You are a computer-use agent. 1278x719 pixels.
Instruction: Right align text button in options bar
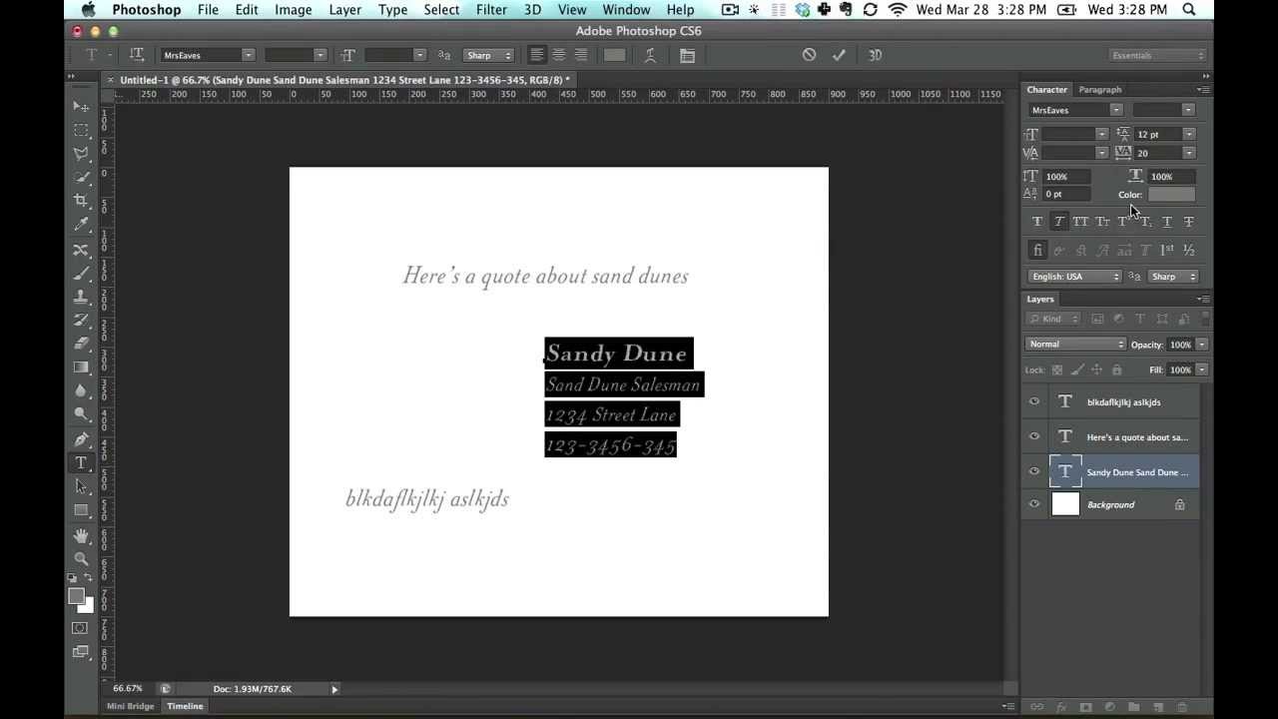click(581, 55)
